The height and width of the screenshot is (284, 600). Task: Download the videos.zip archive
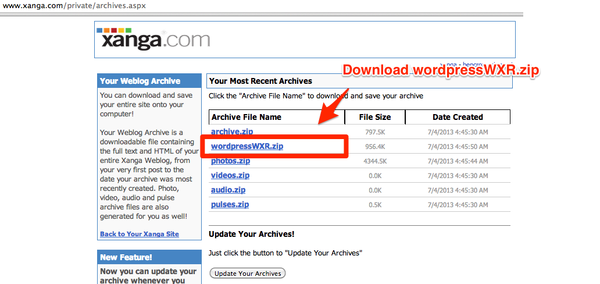230,175
